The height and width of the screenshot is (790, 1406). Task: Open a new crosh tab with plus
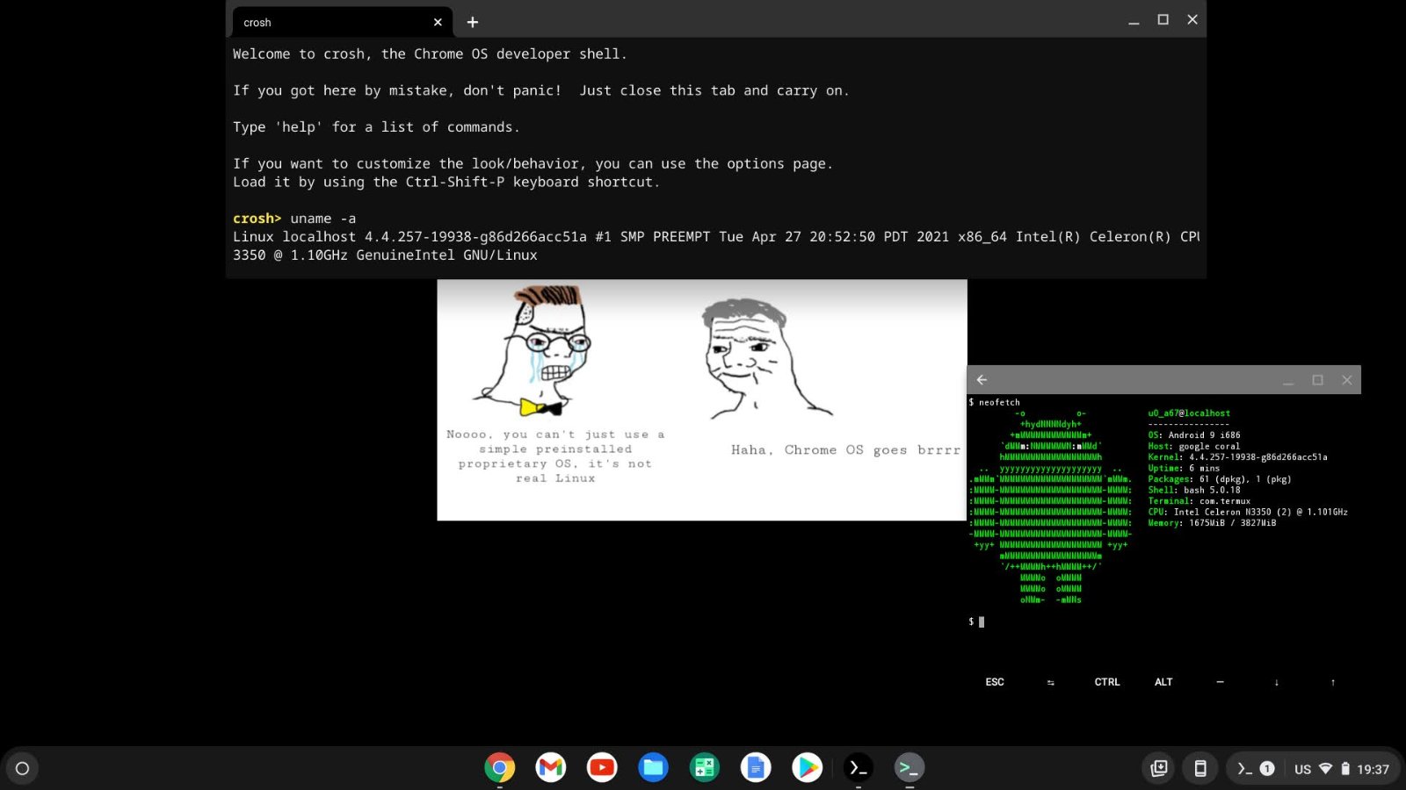[473, 22]
